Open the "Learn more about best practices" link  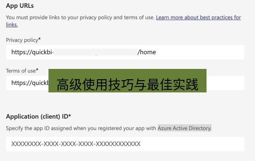click(198, 17)
